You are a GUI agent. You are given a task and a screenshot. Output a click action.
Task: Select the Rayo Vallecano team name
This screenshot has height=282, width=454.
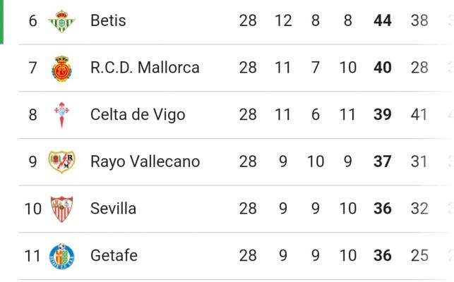tap(145, 161)
